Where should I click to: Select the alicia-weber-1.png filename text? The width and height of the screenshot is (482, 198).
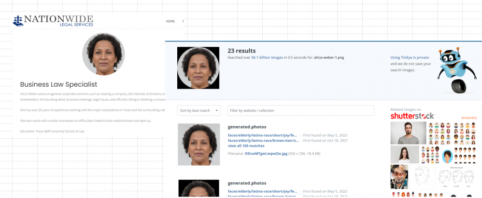point(329,57)
